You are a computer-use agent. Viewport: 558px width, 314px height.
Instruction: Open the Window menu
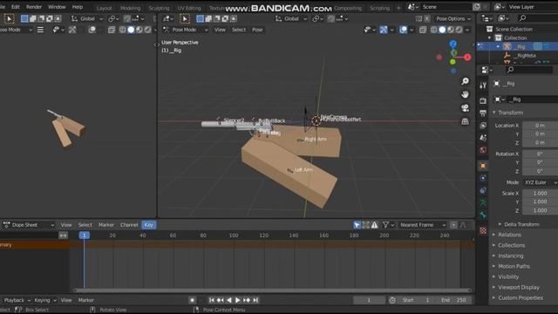tap(57, 7)
